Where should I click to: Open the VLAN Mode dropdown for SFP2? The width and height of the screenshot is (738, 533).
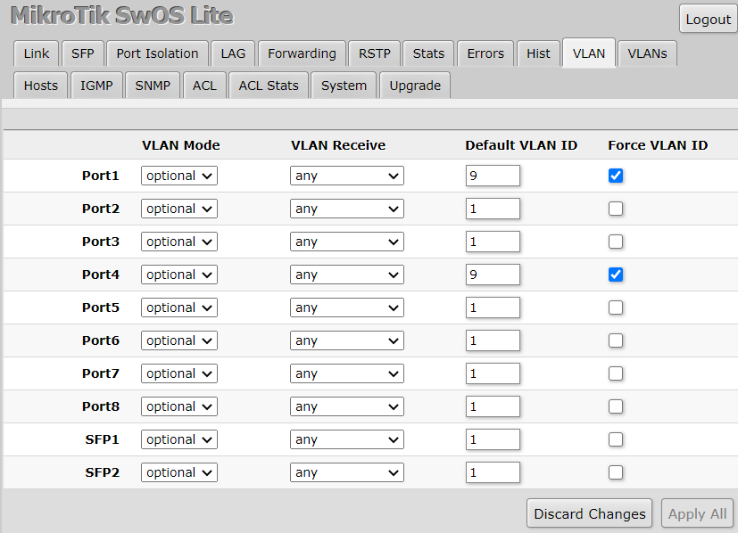pos(178,472)
